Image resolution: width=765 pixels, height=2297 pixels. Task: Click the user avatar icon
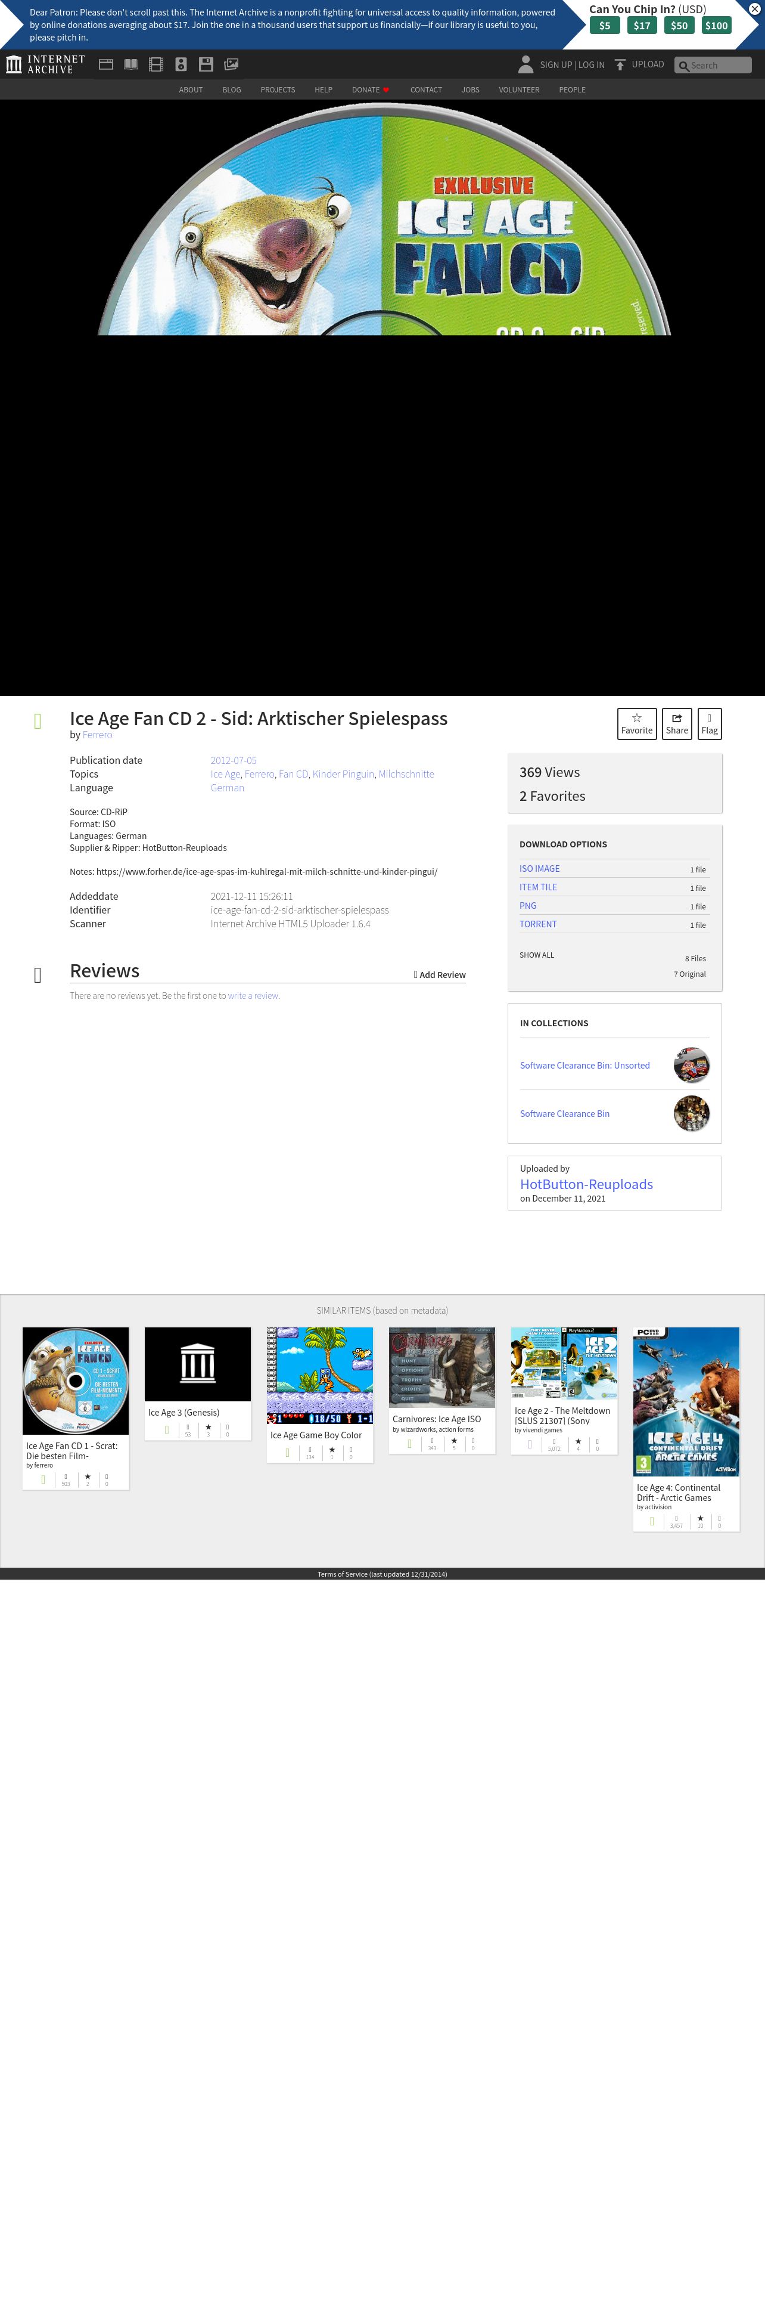pos(525,64)
